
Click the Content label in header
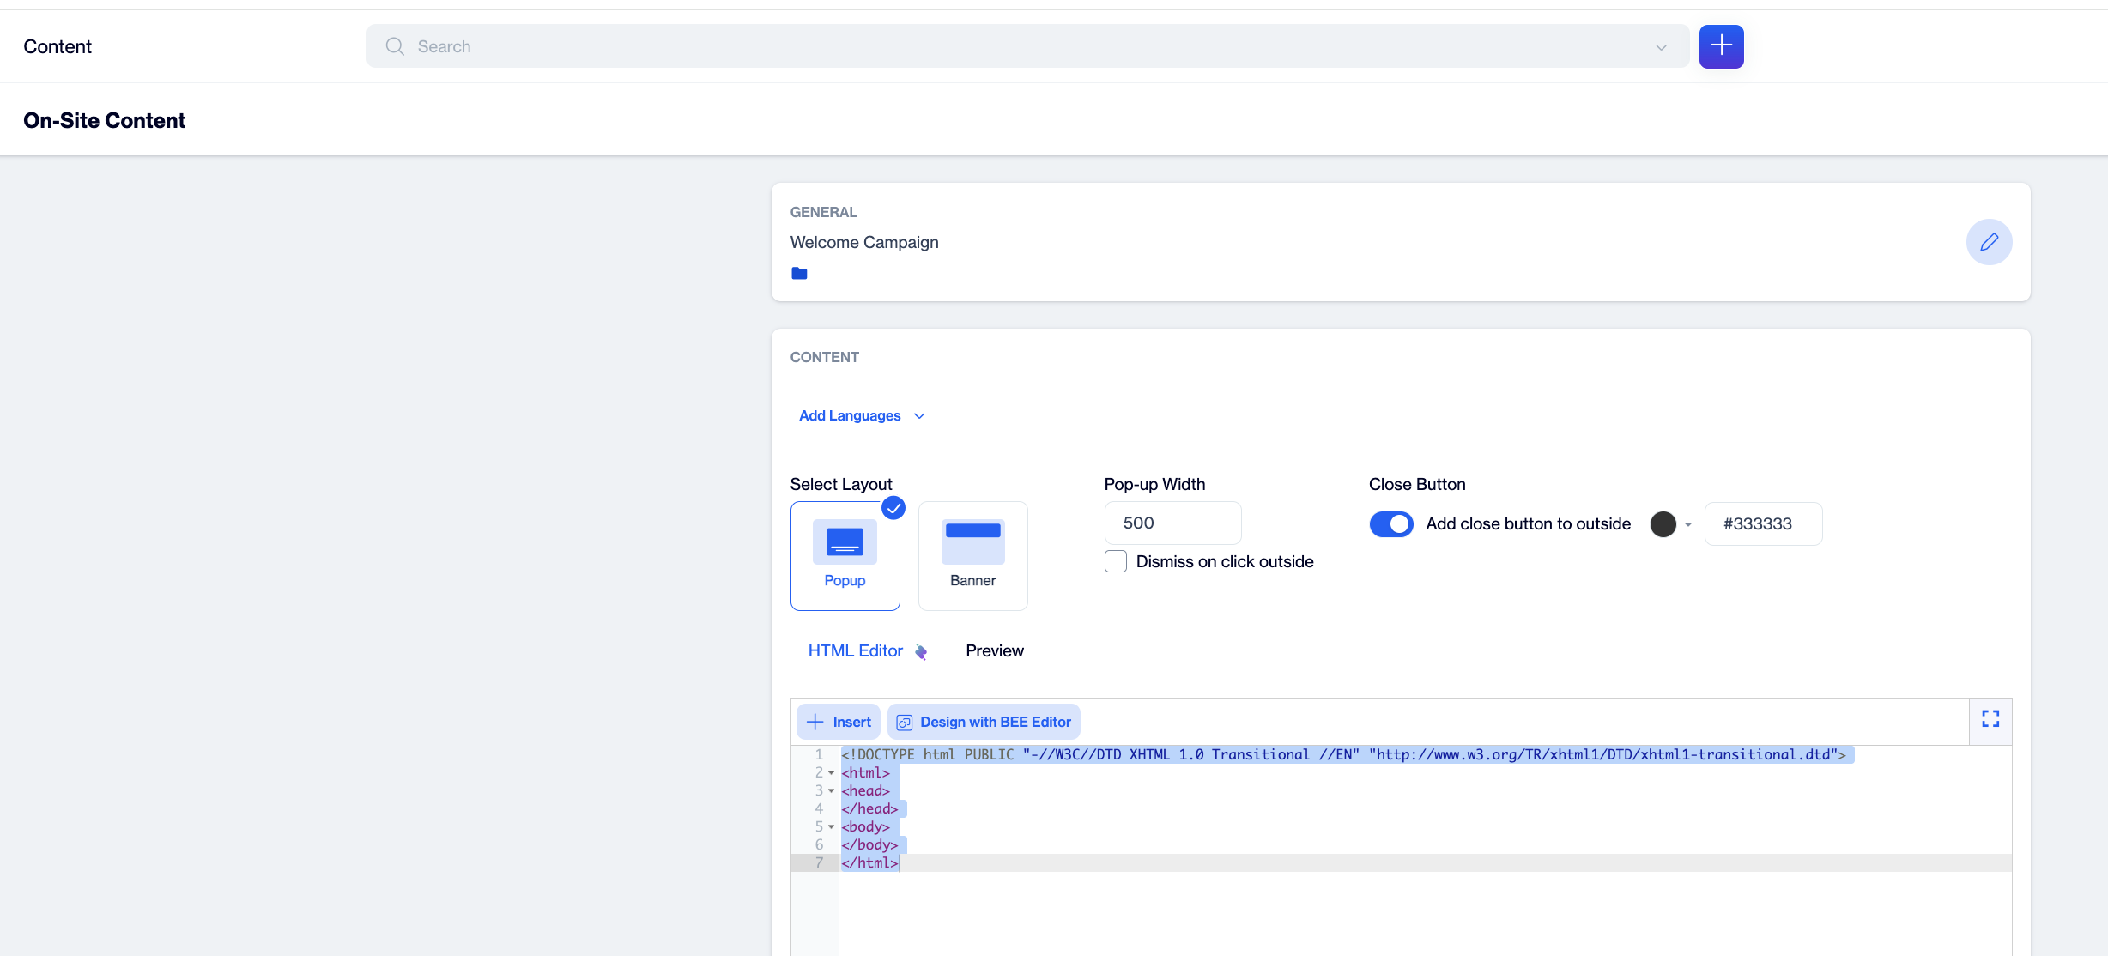pos(58,46)
